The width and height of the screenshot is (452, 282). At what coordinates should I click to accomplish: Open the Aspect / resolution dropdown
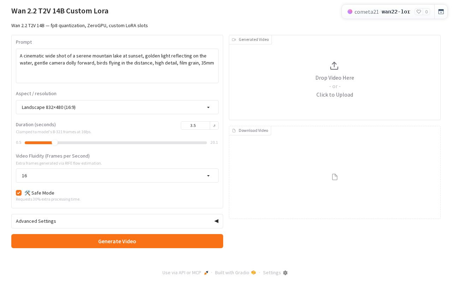(117, 107)
